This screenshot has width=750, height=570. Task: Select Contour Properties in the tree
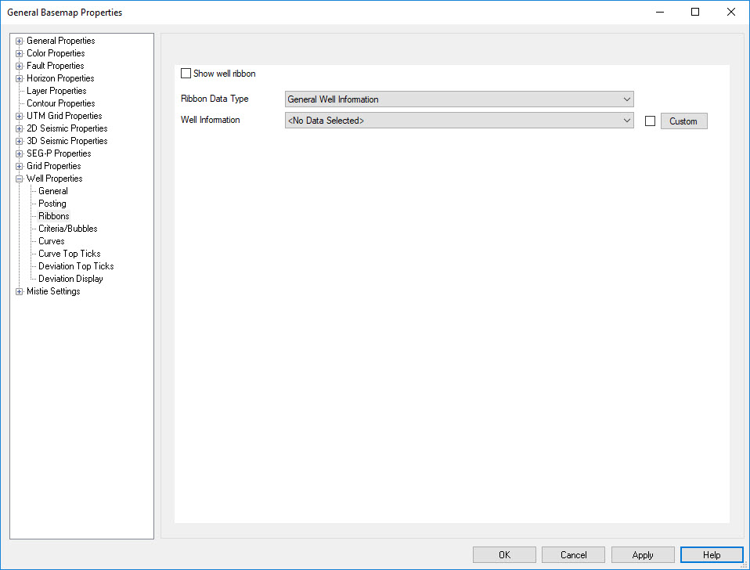click(x=60, y=103)
